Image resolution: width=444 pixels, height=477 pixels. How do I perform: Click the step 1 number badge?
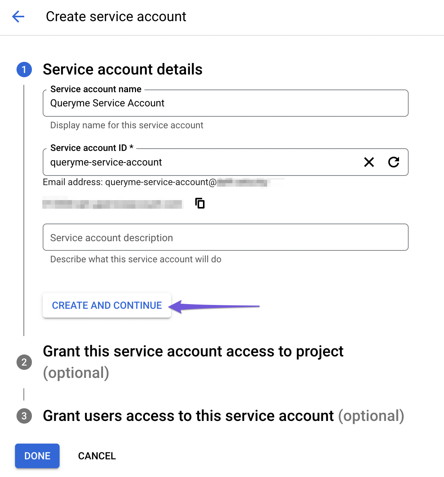(x=24, y=70)
